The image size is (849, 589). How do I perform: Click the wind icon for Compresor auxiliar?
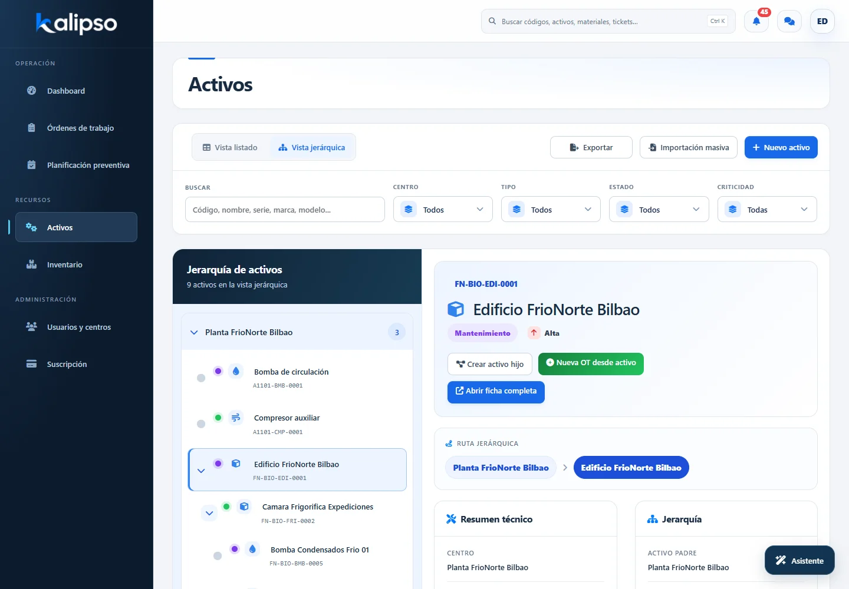click(236, 417)
